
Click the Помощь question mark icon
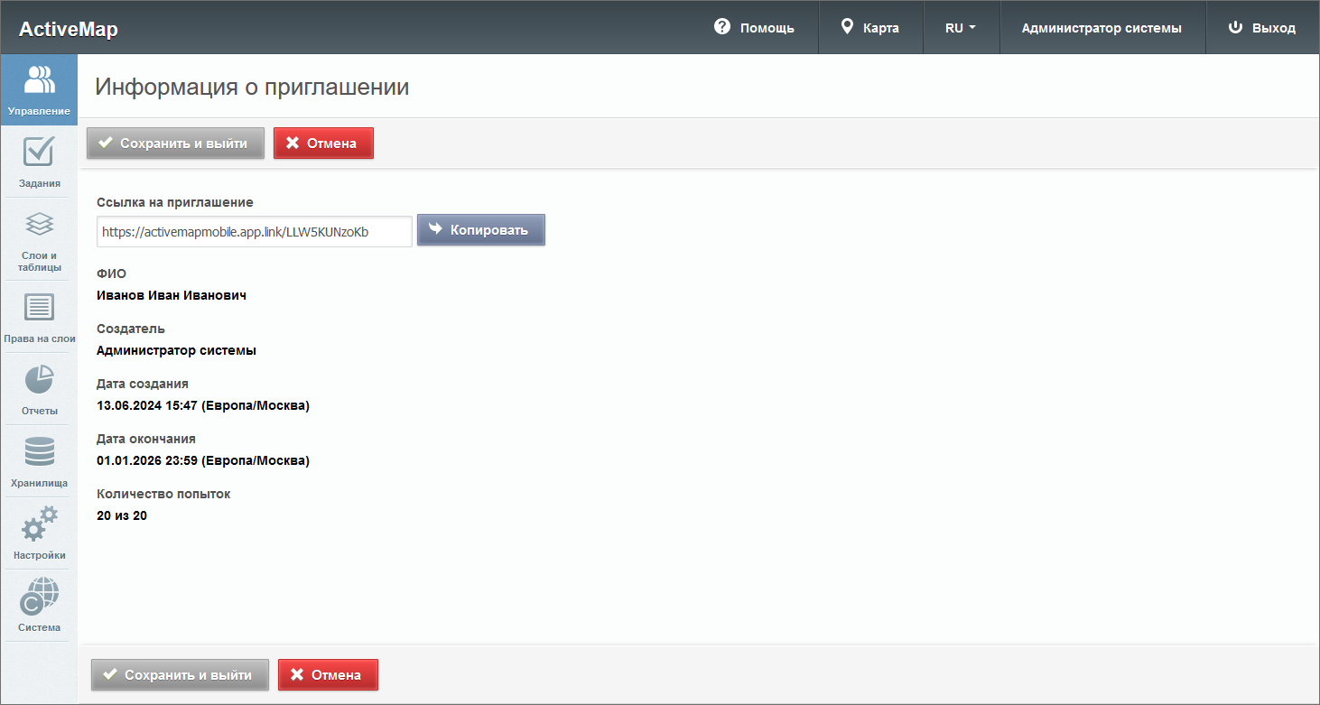point(721,27)
